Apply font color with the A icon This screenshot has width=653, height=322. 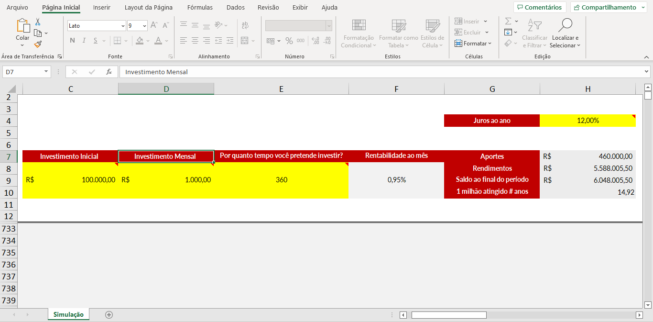pyautogui.click(x=158, y=41)
